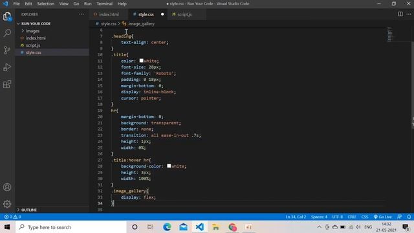Open the Selection menu
The height and width of the screenshot is (233, 414).
tap(46, 4)
